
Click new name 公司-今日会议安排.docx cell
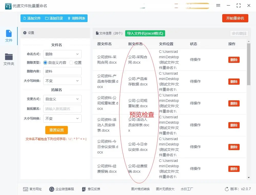click(138, 147)
